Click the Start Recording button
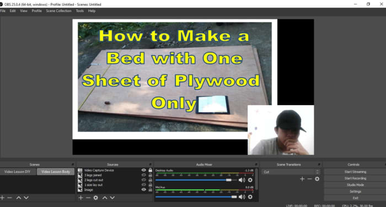The width and height of the screenshot is (386, 207). click(x=355, y=178)
